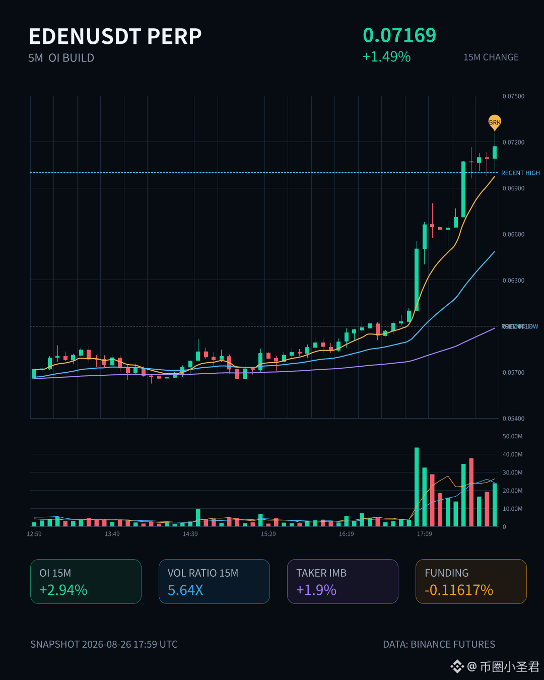Click the 0.07500 price axis label
The height and width of the screenshot is (680, 544).
point(513,96)
